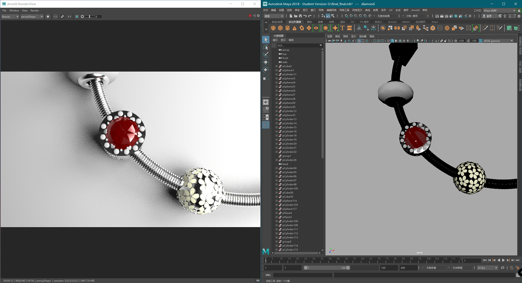Image resolution: width=522 pixels, height=283 pixels.
Task: Open the View menu in Arnold RenderView
Action: click(x=25, y=11)
